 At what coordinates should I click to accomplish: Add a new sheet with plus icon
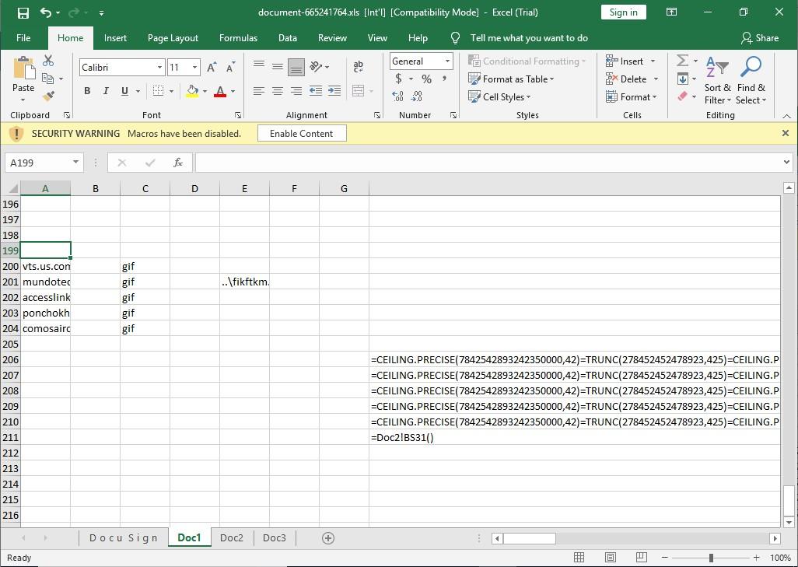point(328,538)
